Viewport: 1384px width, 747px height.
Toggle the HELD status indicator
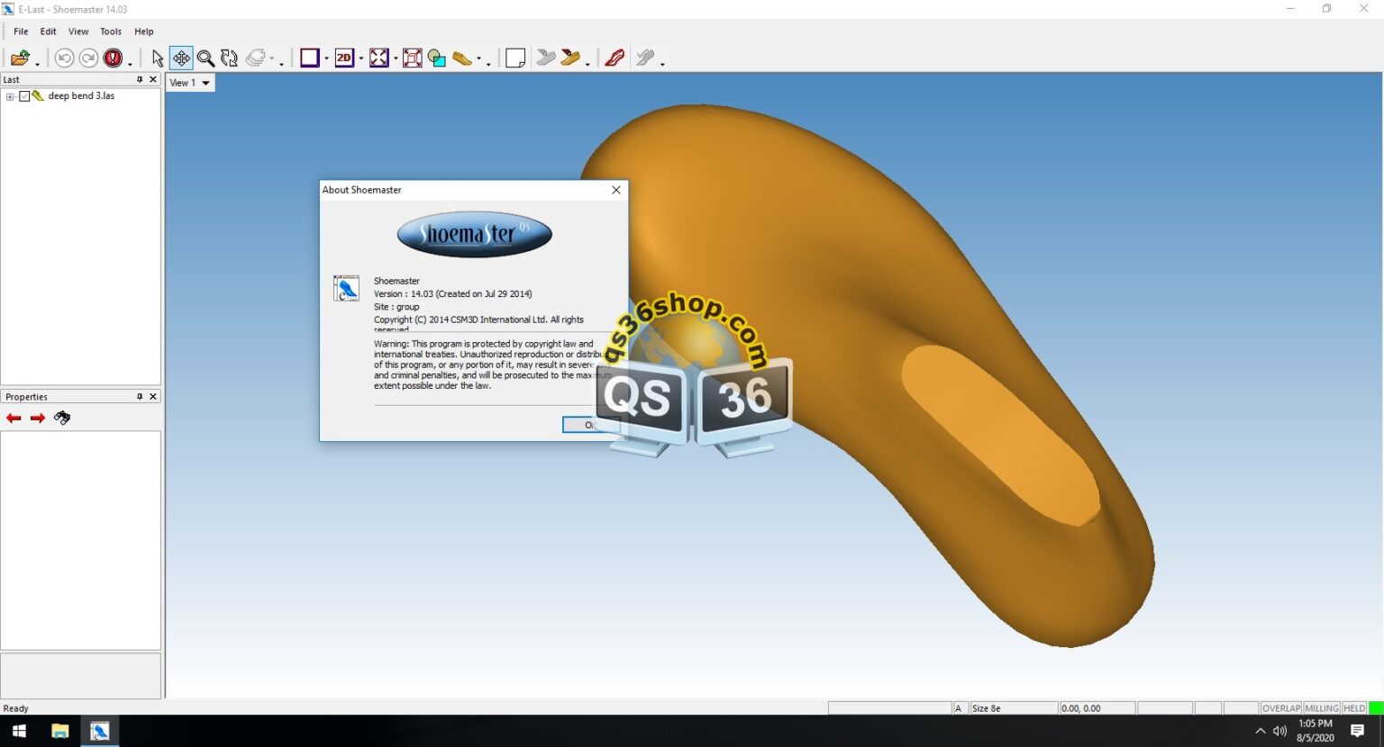pos(1354,708)
